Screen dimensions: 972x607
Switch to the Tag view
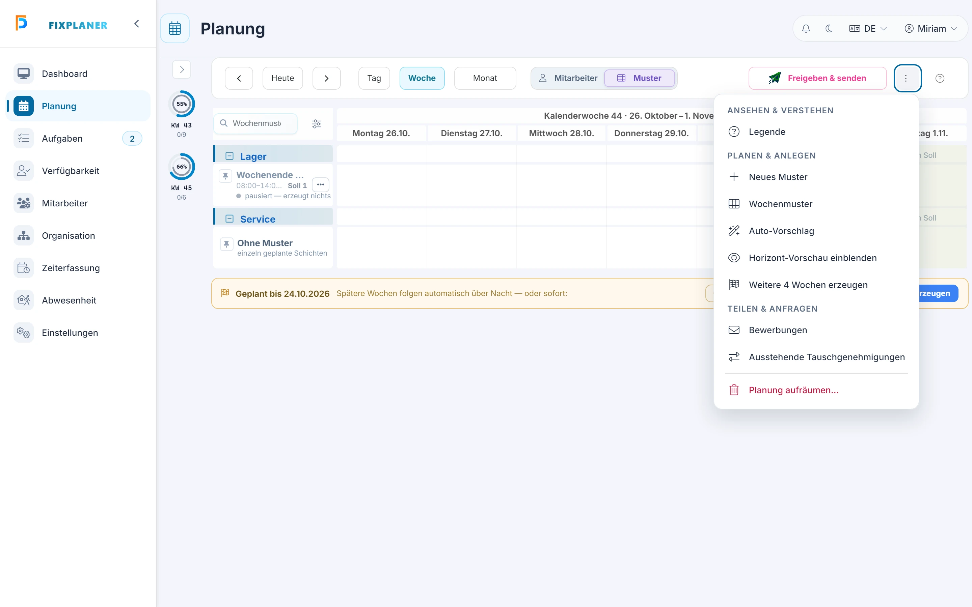[x=374, y=78]
